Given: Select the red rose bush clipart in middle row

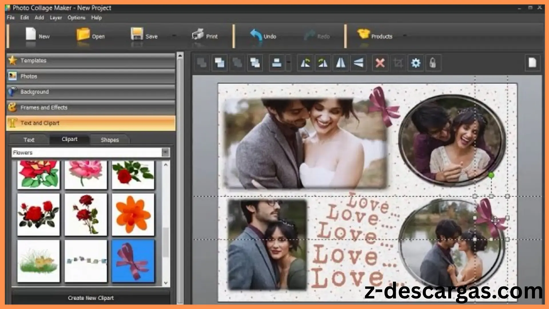Looking at the screenshot, I should (38, 214).
